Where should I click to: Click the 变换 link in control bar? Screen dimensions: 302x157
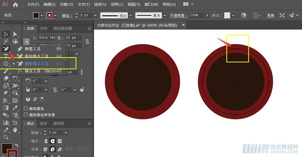(x=270, y=16)
